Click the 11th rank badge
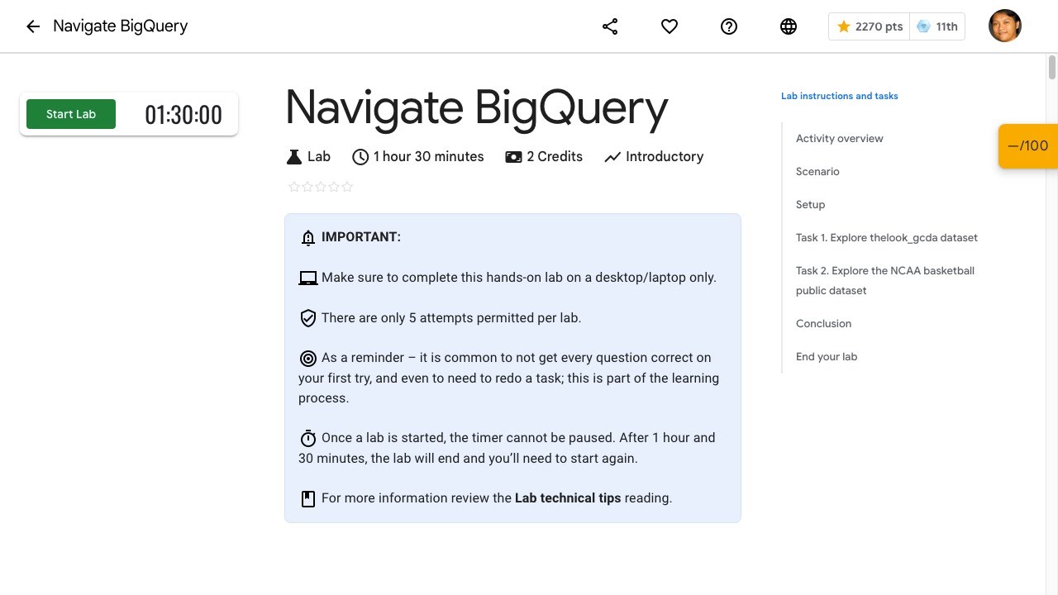1058x595 pixels. click(x=937, y=26)
